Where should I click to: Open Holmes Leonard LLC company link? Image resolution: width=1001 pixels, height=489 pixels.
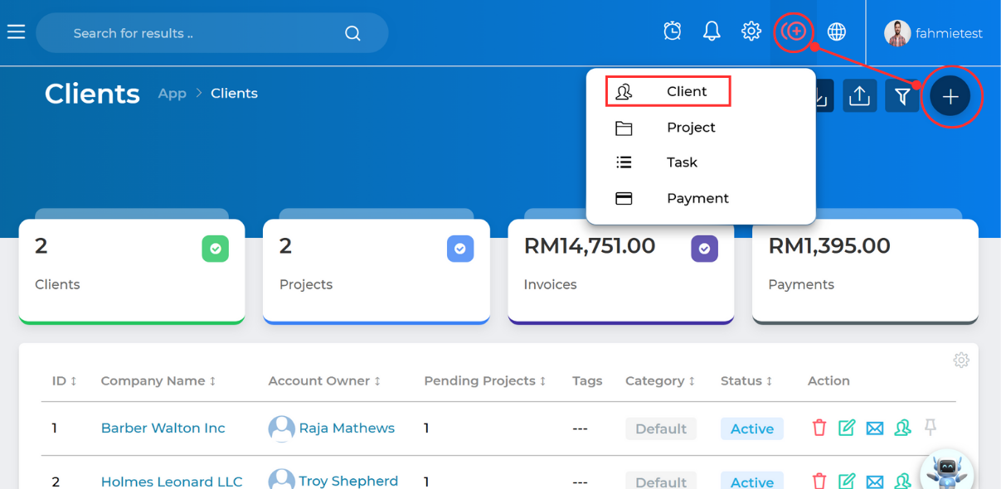pyautogui.click(x=172, y=482)
